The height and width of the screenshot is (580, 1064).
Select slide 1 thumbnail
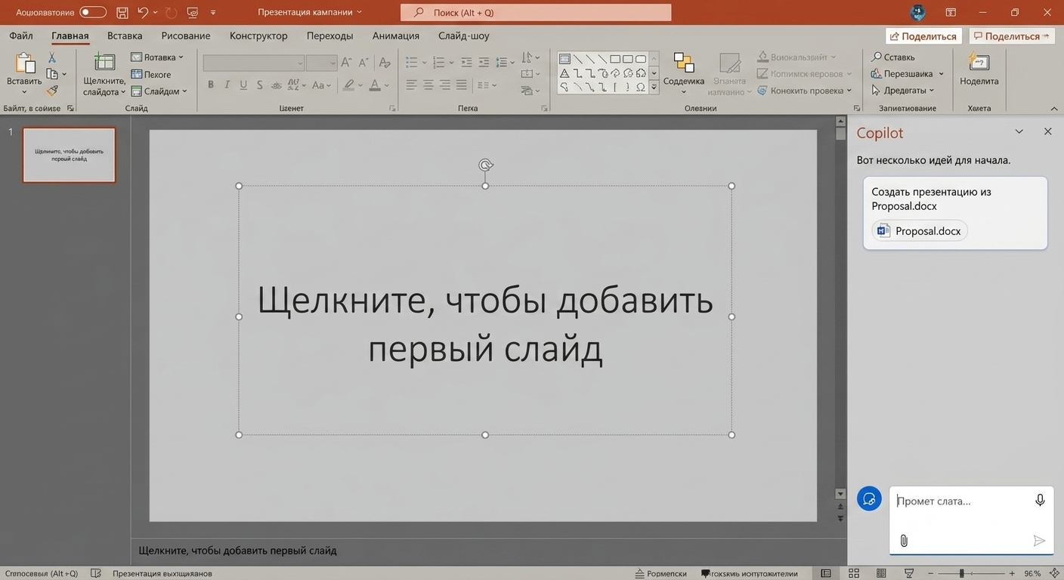[69, 155]
